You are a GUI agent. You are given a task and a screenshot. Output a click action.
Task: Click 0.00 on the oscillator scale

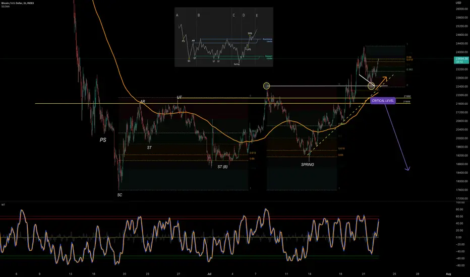pyautogui.click(x=458, y=238)
